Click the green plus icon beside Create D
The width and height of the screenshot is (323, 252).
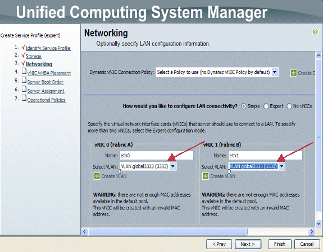pyautogui.click(x=294, y=73)
